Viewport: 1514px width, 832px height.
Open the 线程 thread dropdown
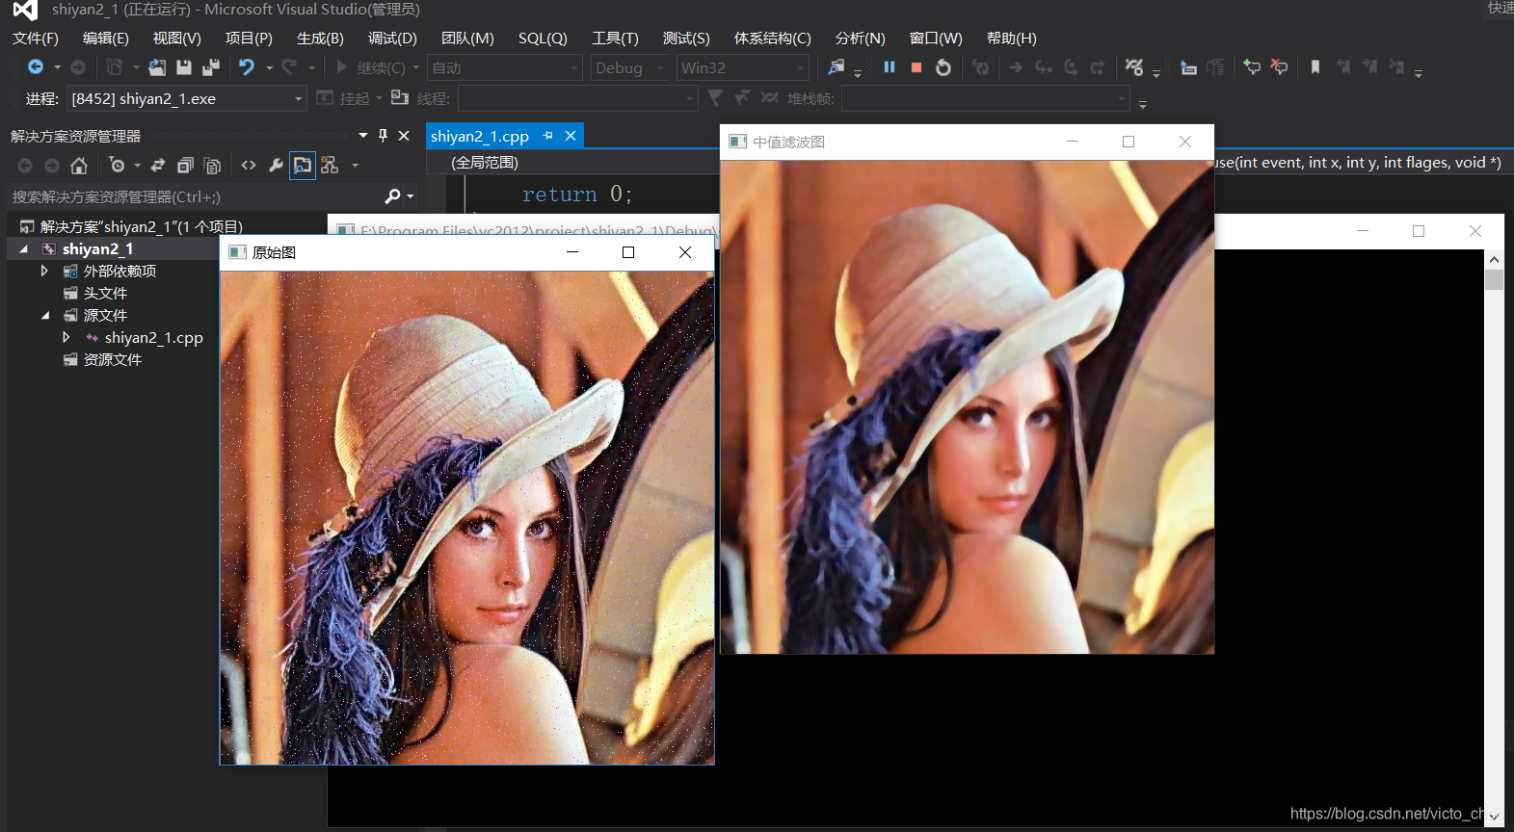(577, 98)
